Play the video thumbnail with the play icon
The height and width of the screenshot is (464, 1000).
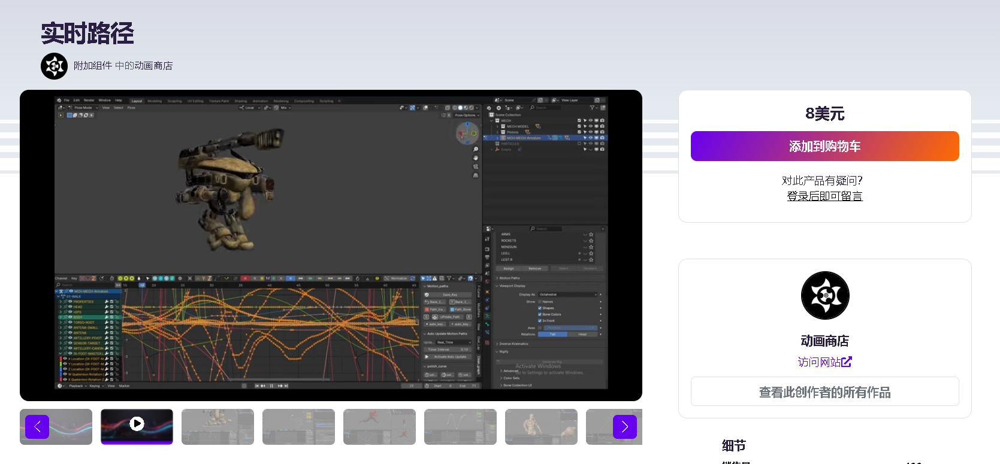[x=137, y=426]
